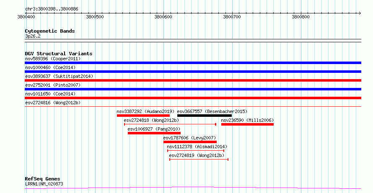Open variant esv1787606 (Levy2007) label
This screenshot has height=193, width=373.
189,138
